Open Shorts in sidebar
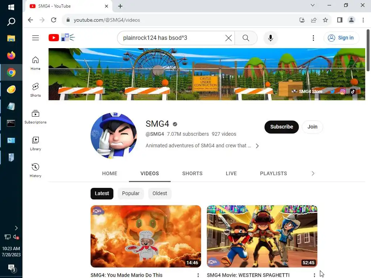371x278 pixels. [x=36, y=90]
